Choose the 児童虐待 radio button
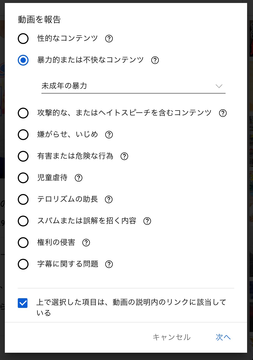Screen dimensions: 253x360 tap(23, 178)
